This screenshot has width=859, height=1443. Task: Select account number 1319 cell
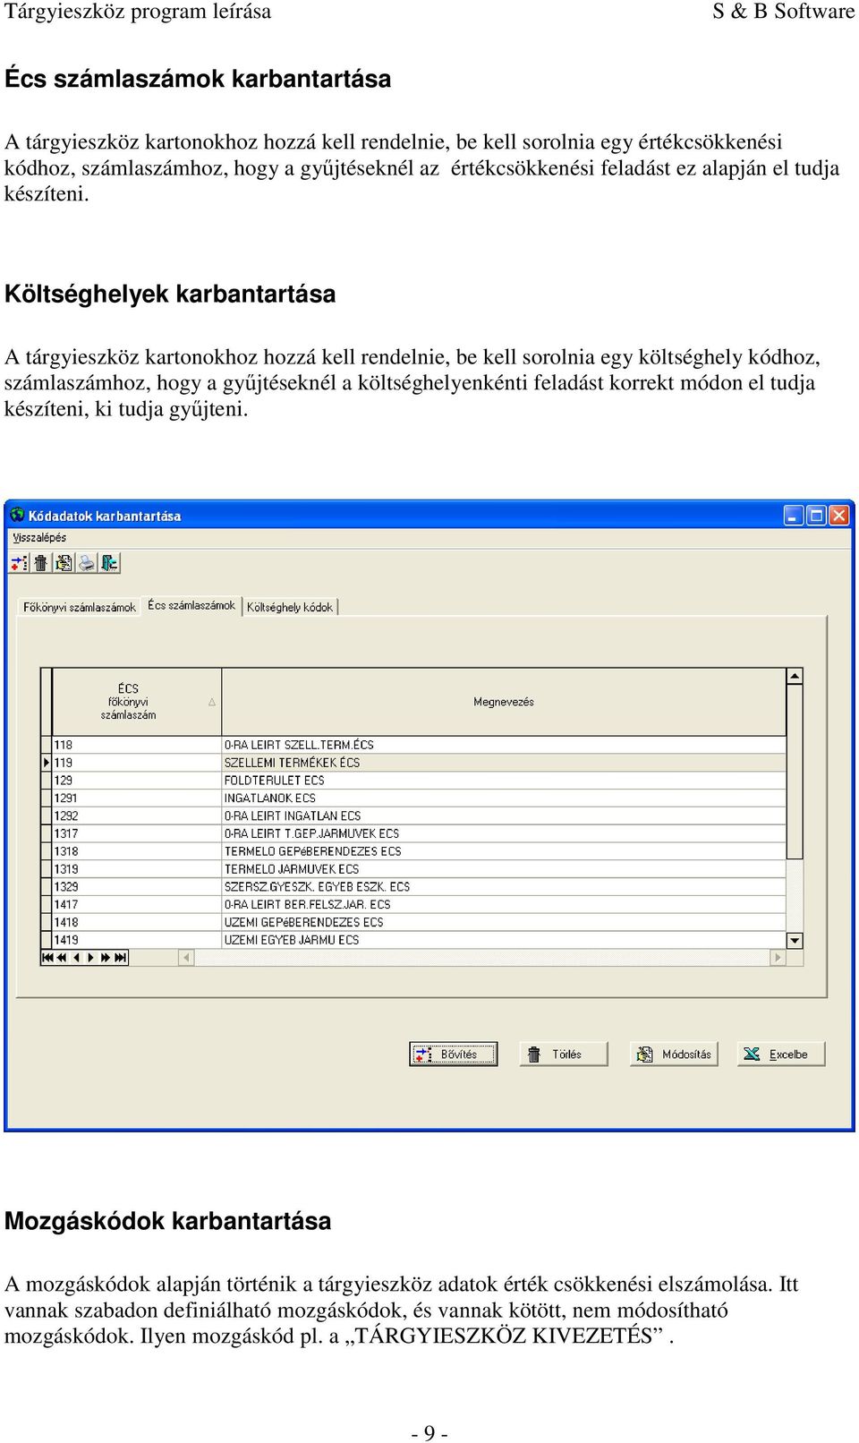point(136,869)
